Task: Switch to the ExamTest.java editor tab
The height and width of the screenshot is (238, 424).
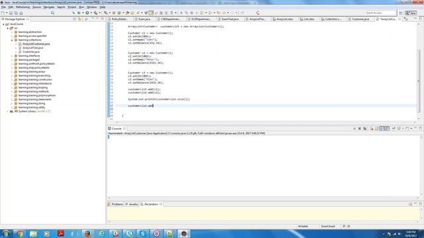Action: pos(231,19)
